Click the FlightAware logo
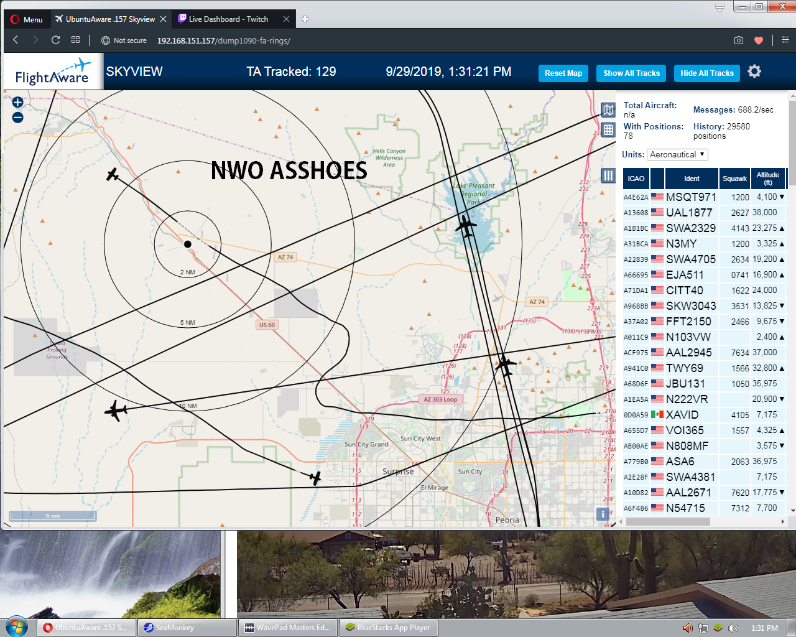 pyautogui.click(x=53, y=72)
